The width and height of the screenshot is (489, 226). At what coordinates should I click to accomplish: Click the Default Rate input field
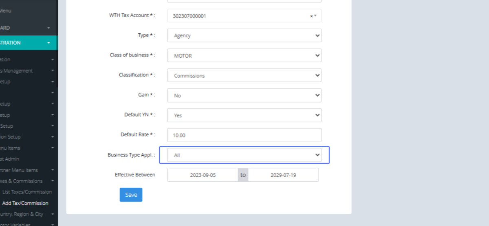point(244,135)
